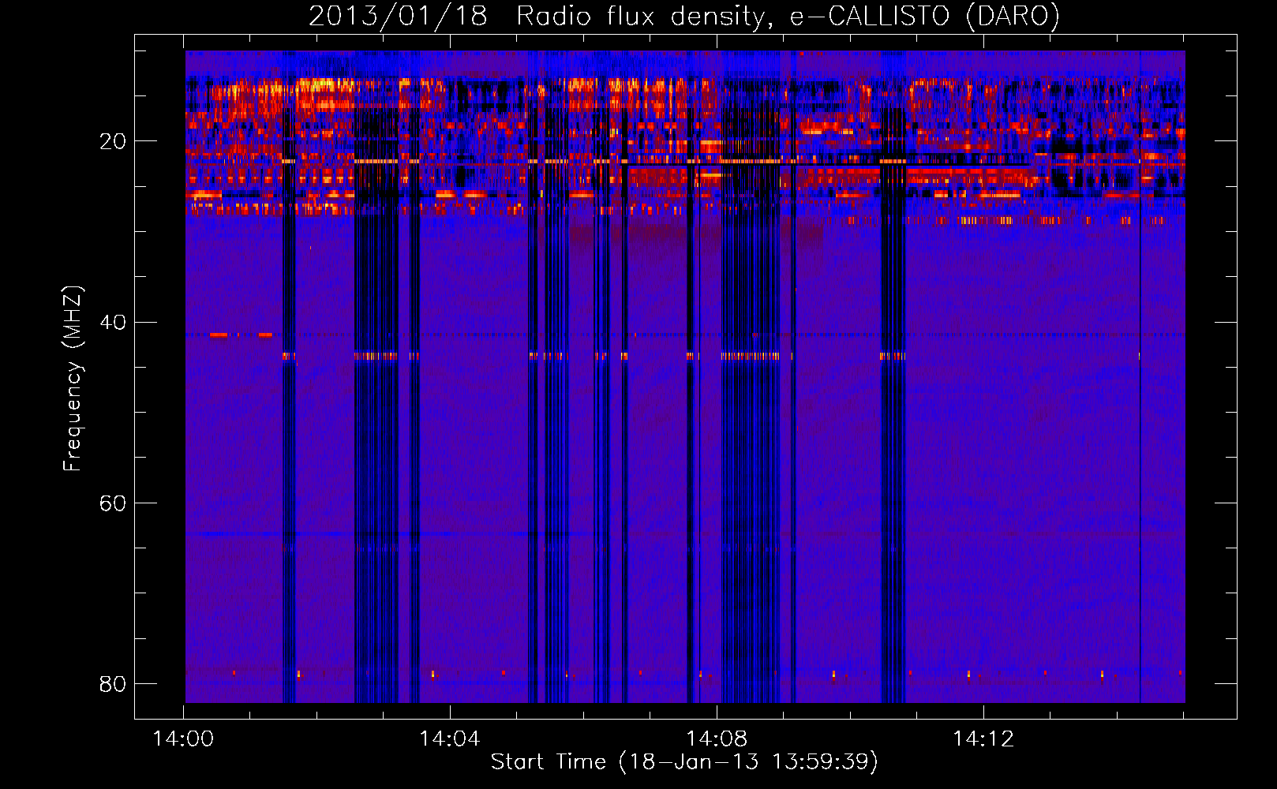
Task: Click the '14:08' time tick label
Action: point(717,739)
